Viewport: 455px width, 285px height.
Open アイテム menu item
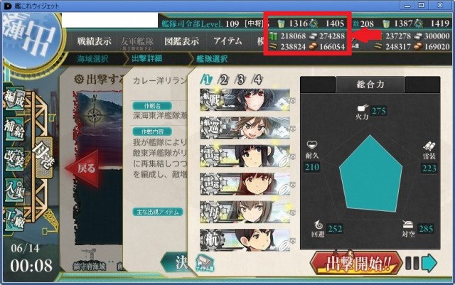tap(227, 41)
